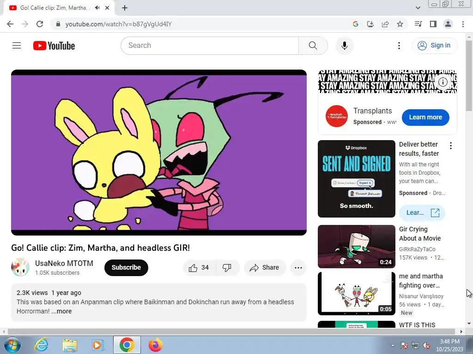Open Windows Media Player from taskbar
The height and width of the screenshot is (354, 473).
coord(97,345)
